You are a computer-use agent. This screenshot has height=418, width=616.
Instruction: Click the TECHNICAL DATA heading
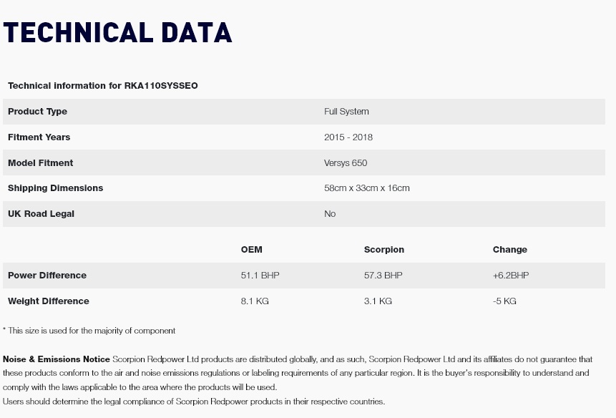pos(118,34)
